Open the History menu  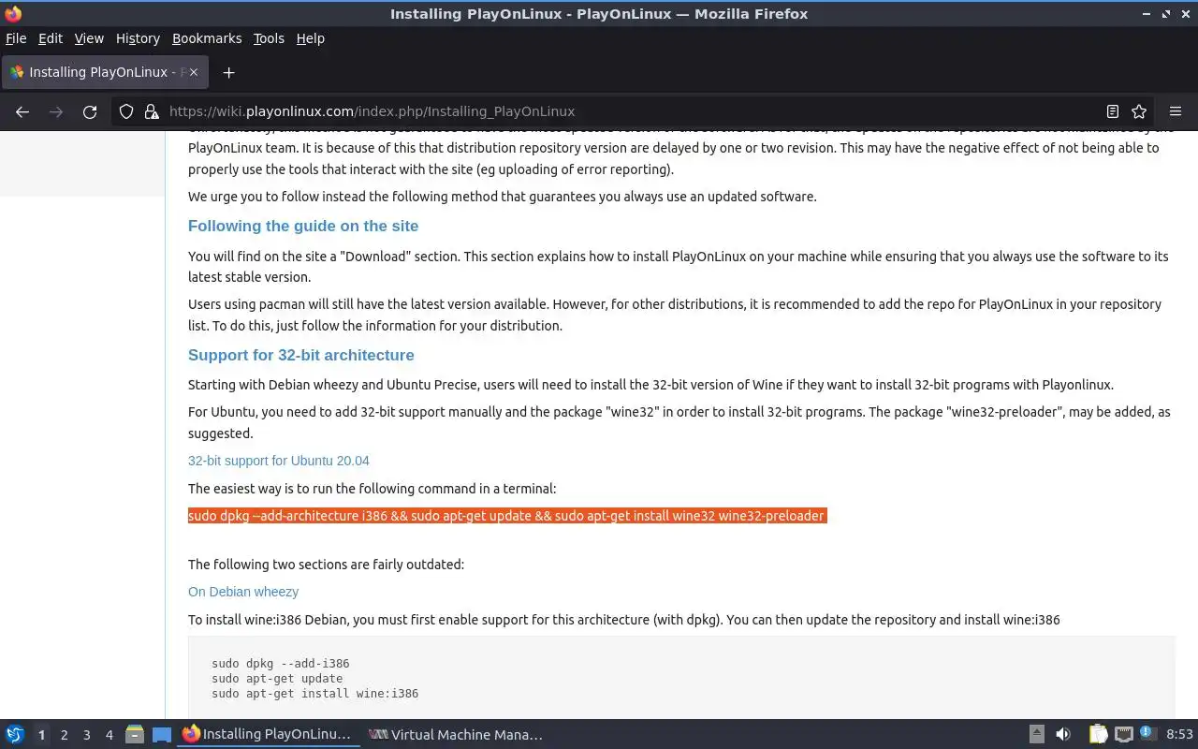click(x=138, y=38)
